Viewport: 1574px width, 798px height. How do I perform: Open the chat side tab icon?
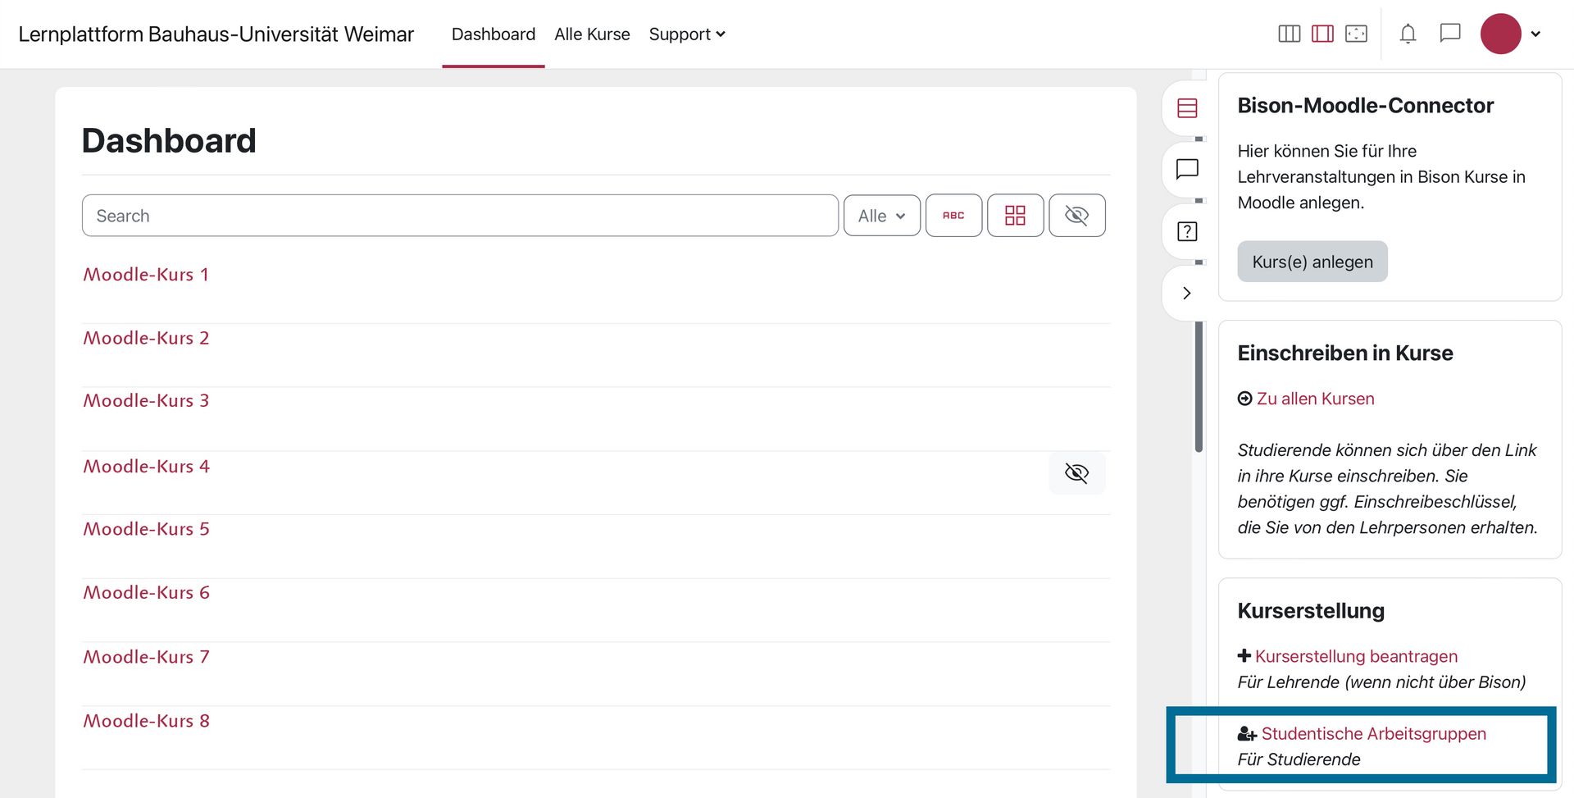coord(1186,169)
